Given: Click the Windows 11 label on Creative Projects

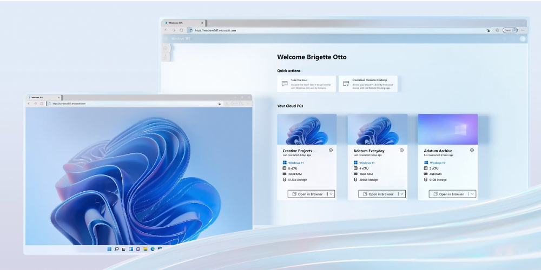Looking at the screenshot, I should pos(296,163).
